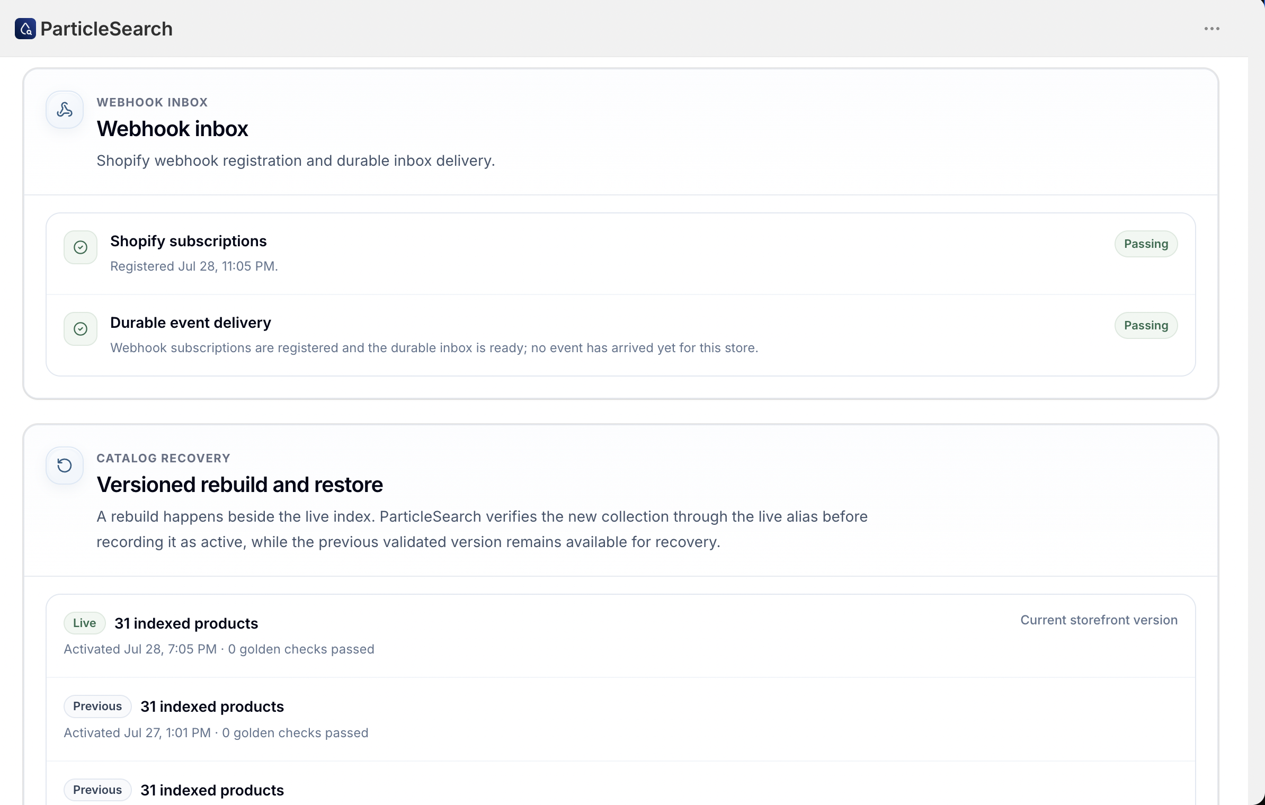
Task: Click Passing badge for Durable event delivery
Action: 1146,326
